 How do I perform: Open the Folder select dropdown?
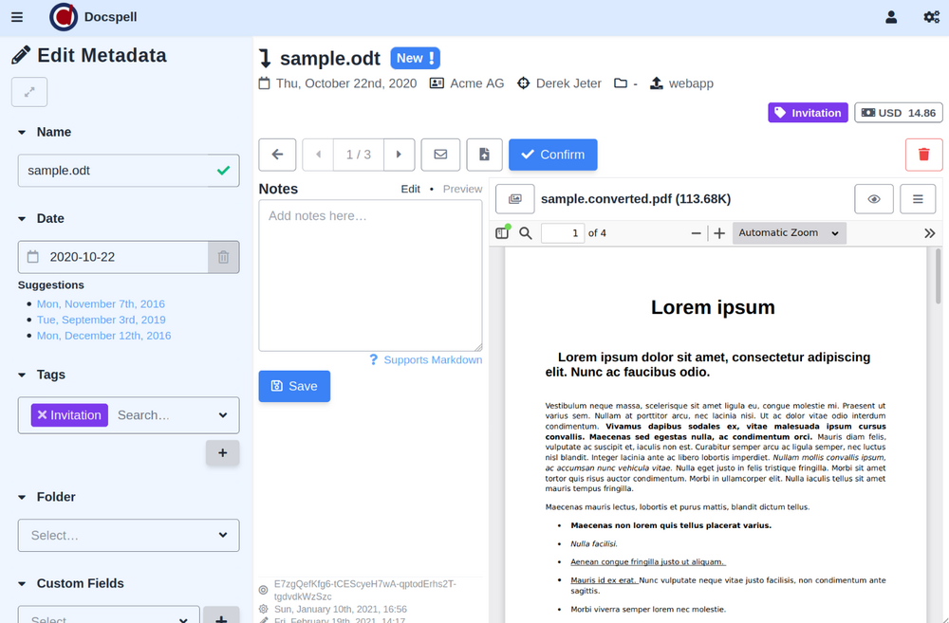point(128,536)
